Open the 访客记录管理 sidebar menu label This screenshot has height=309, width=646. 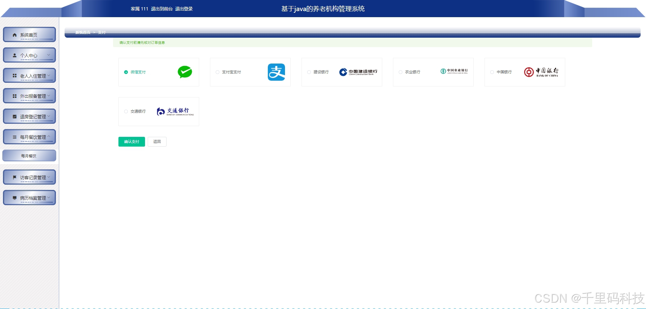pyautogui.click(x=33, y=178)
